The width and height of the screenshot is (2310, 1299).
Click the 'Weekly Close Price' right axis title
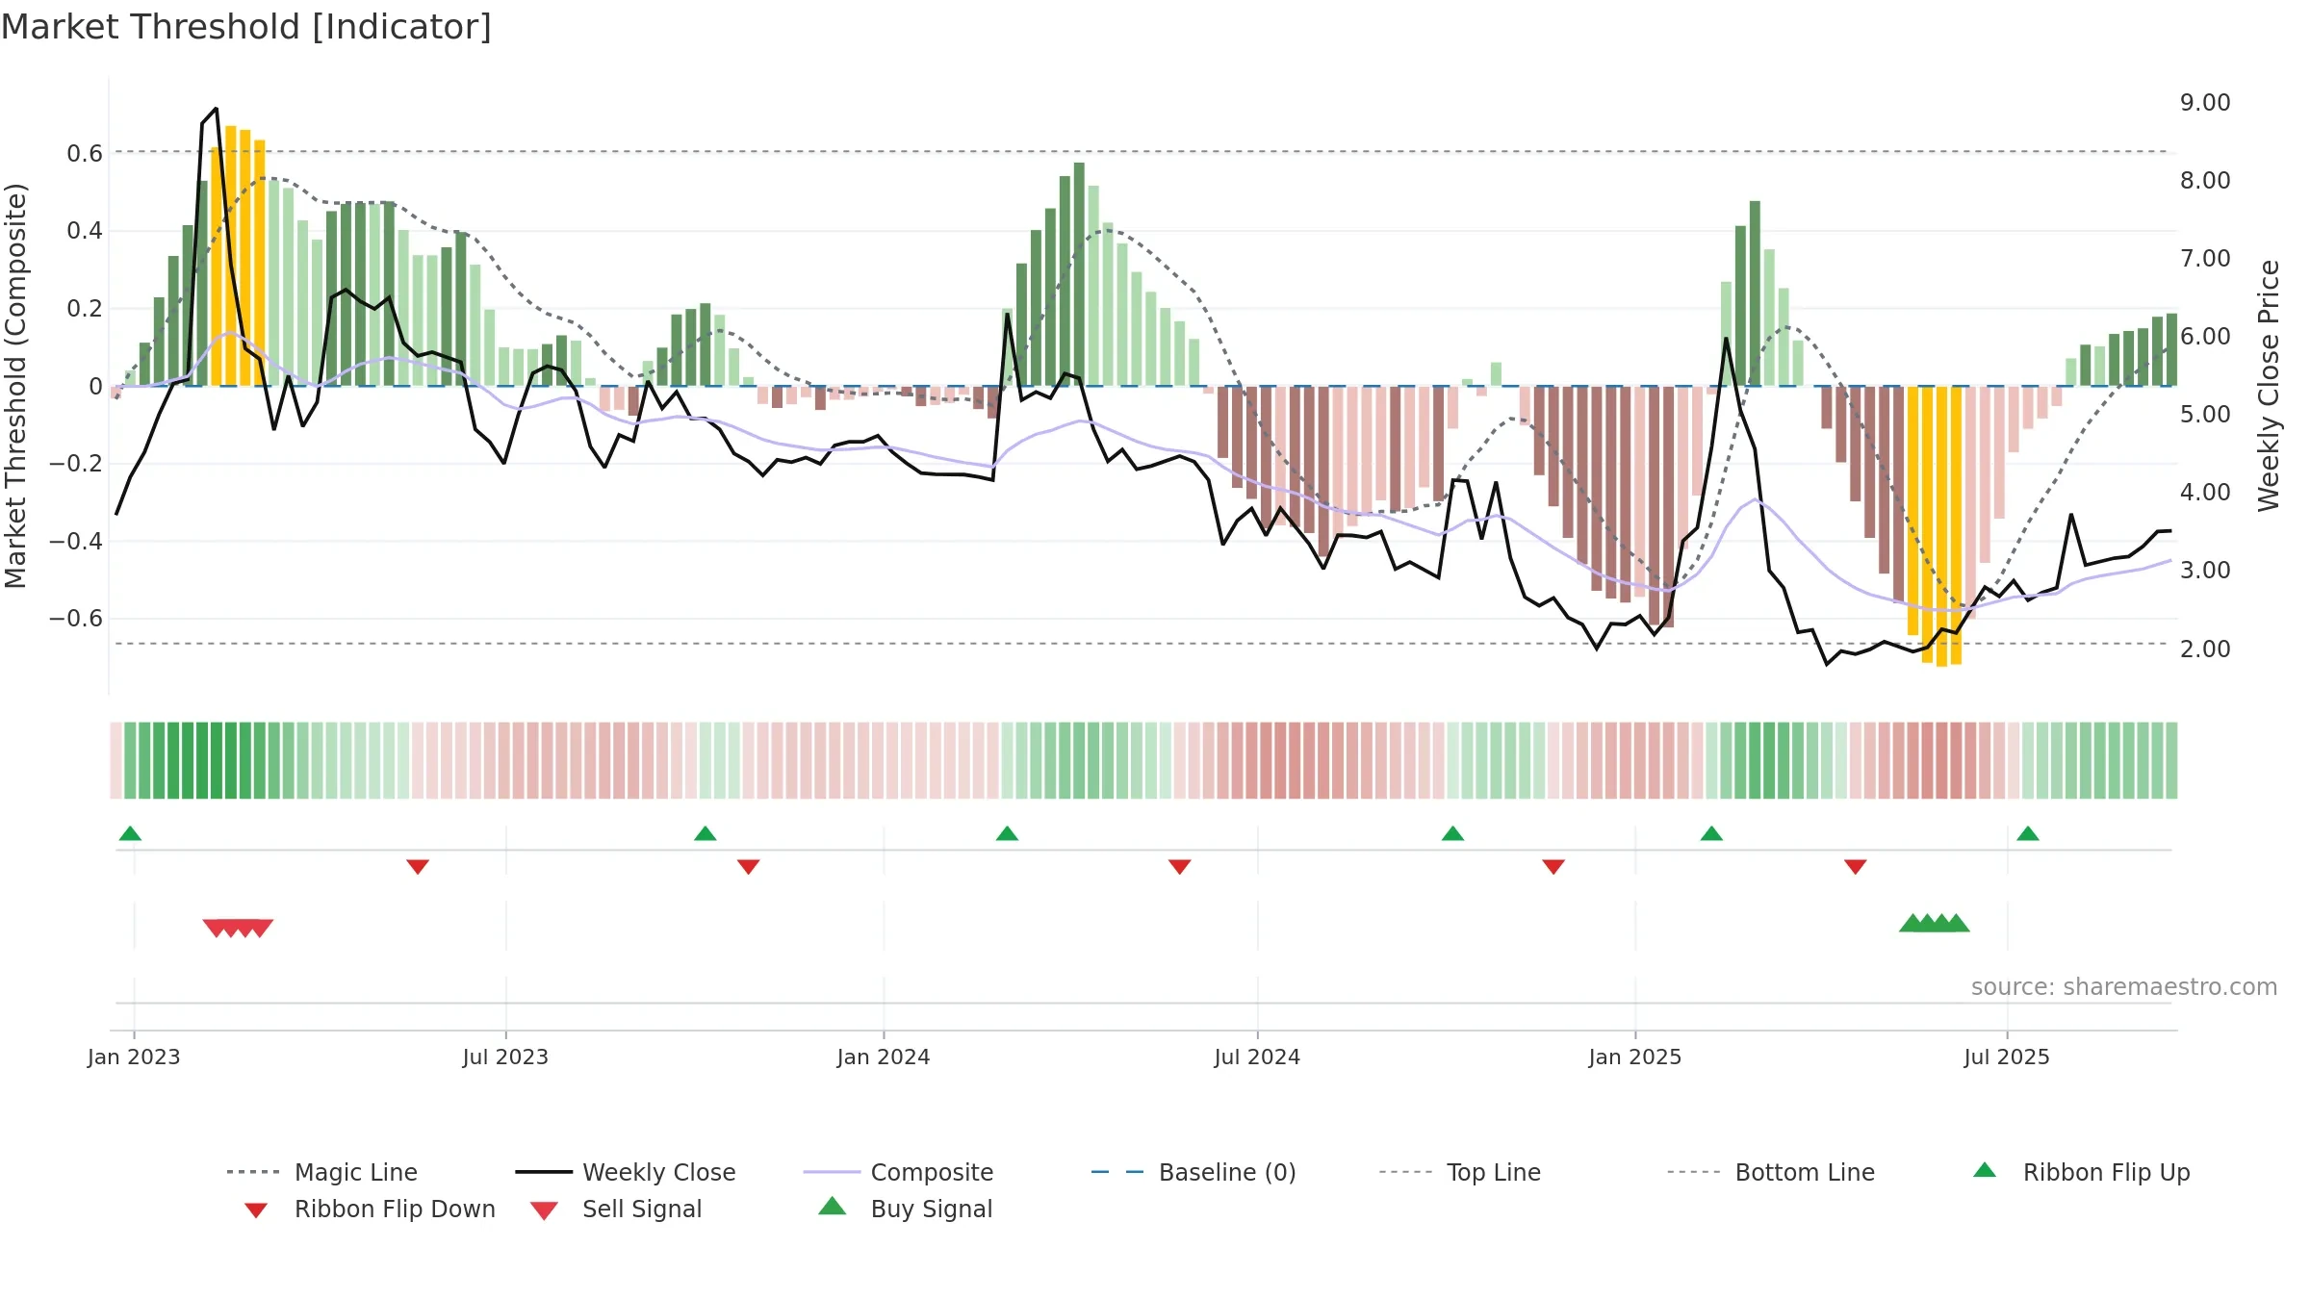click(2270, 385)
